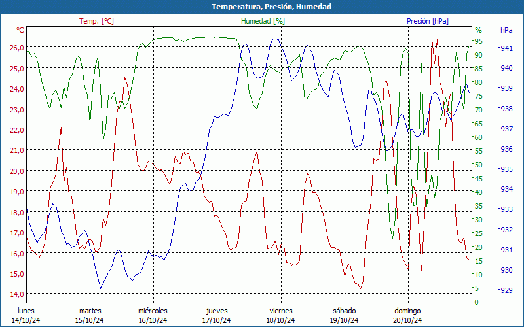Image resolution: width=524 pixels, height=327 pixels.
Task: Click the 60 humidity axis value
Action: (479, 137)
